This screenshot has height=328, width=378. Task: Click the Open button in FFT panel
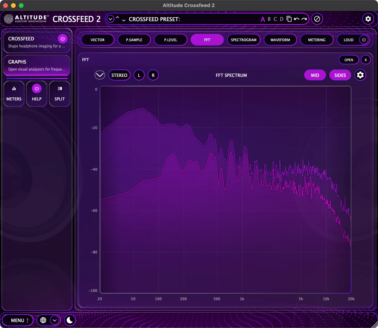pos(349,60)
